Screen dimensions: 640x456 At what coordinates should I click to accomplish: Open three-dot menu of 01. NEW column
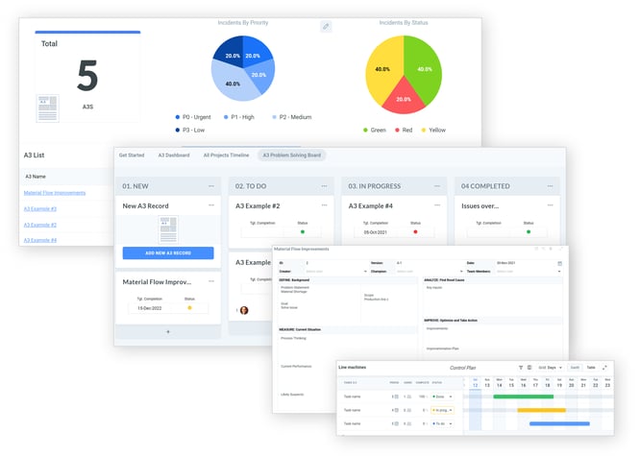(211, 186)
